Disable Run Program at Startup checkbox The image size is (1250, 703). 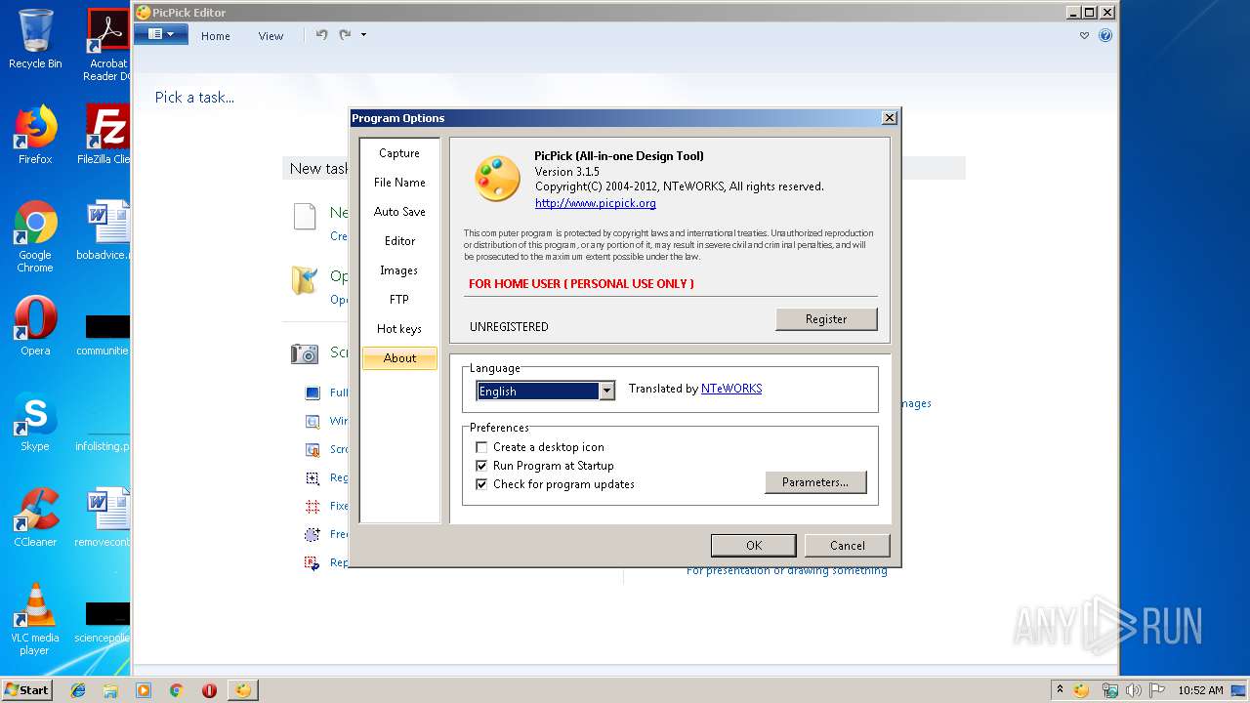pos(481,466)
